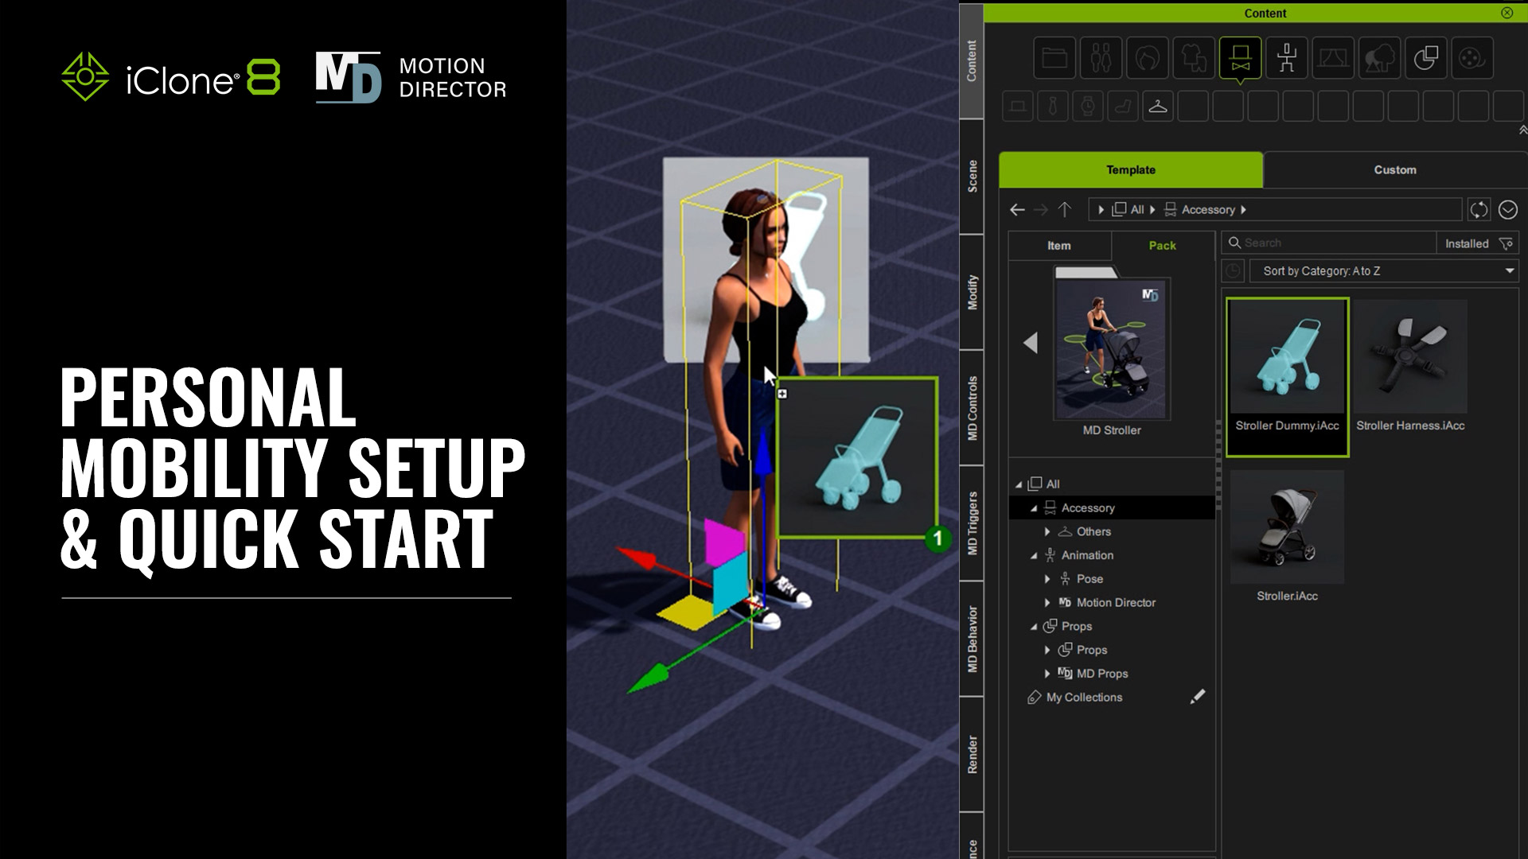Click the refresh content icon

(1479, 210)
